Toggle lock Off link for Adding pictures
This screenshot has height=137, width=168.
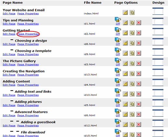point(118,105)
